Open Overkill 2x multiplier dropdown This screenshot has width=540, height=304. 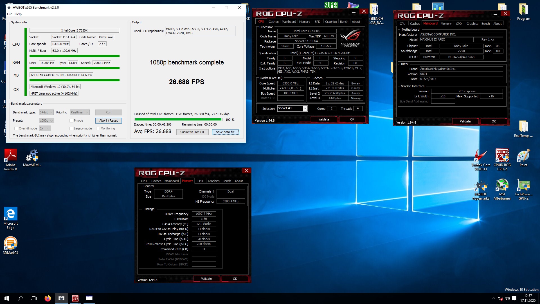(44, 128)
